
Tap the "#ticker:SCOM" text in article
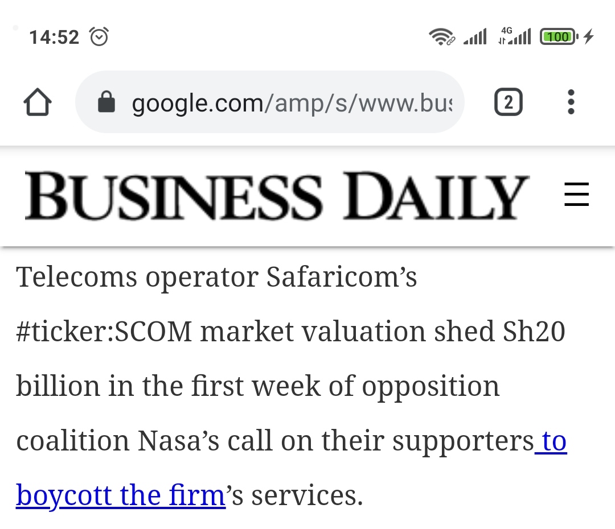pos(104,332)
